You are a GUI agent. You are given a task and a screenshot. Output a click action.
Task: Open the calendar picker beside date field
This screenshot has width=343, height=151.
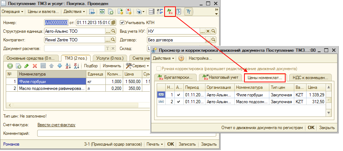pos(113,23)
